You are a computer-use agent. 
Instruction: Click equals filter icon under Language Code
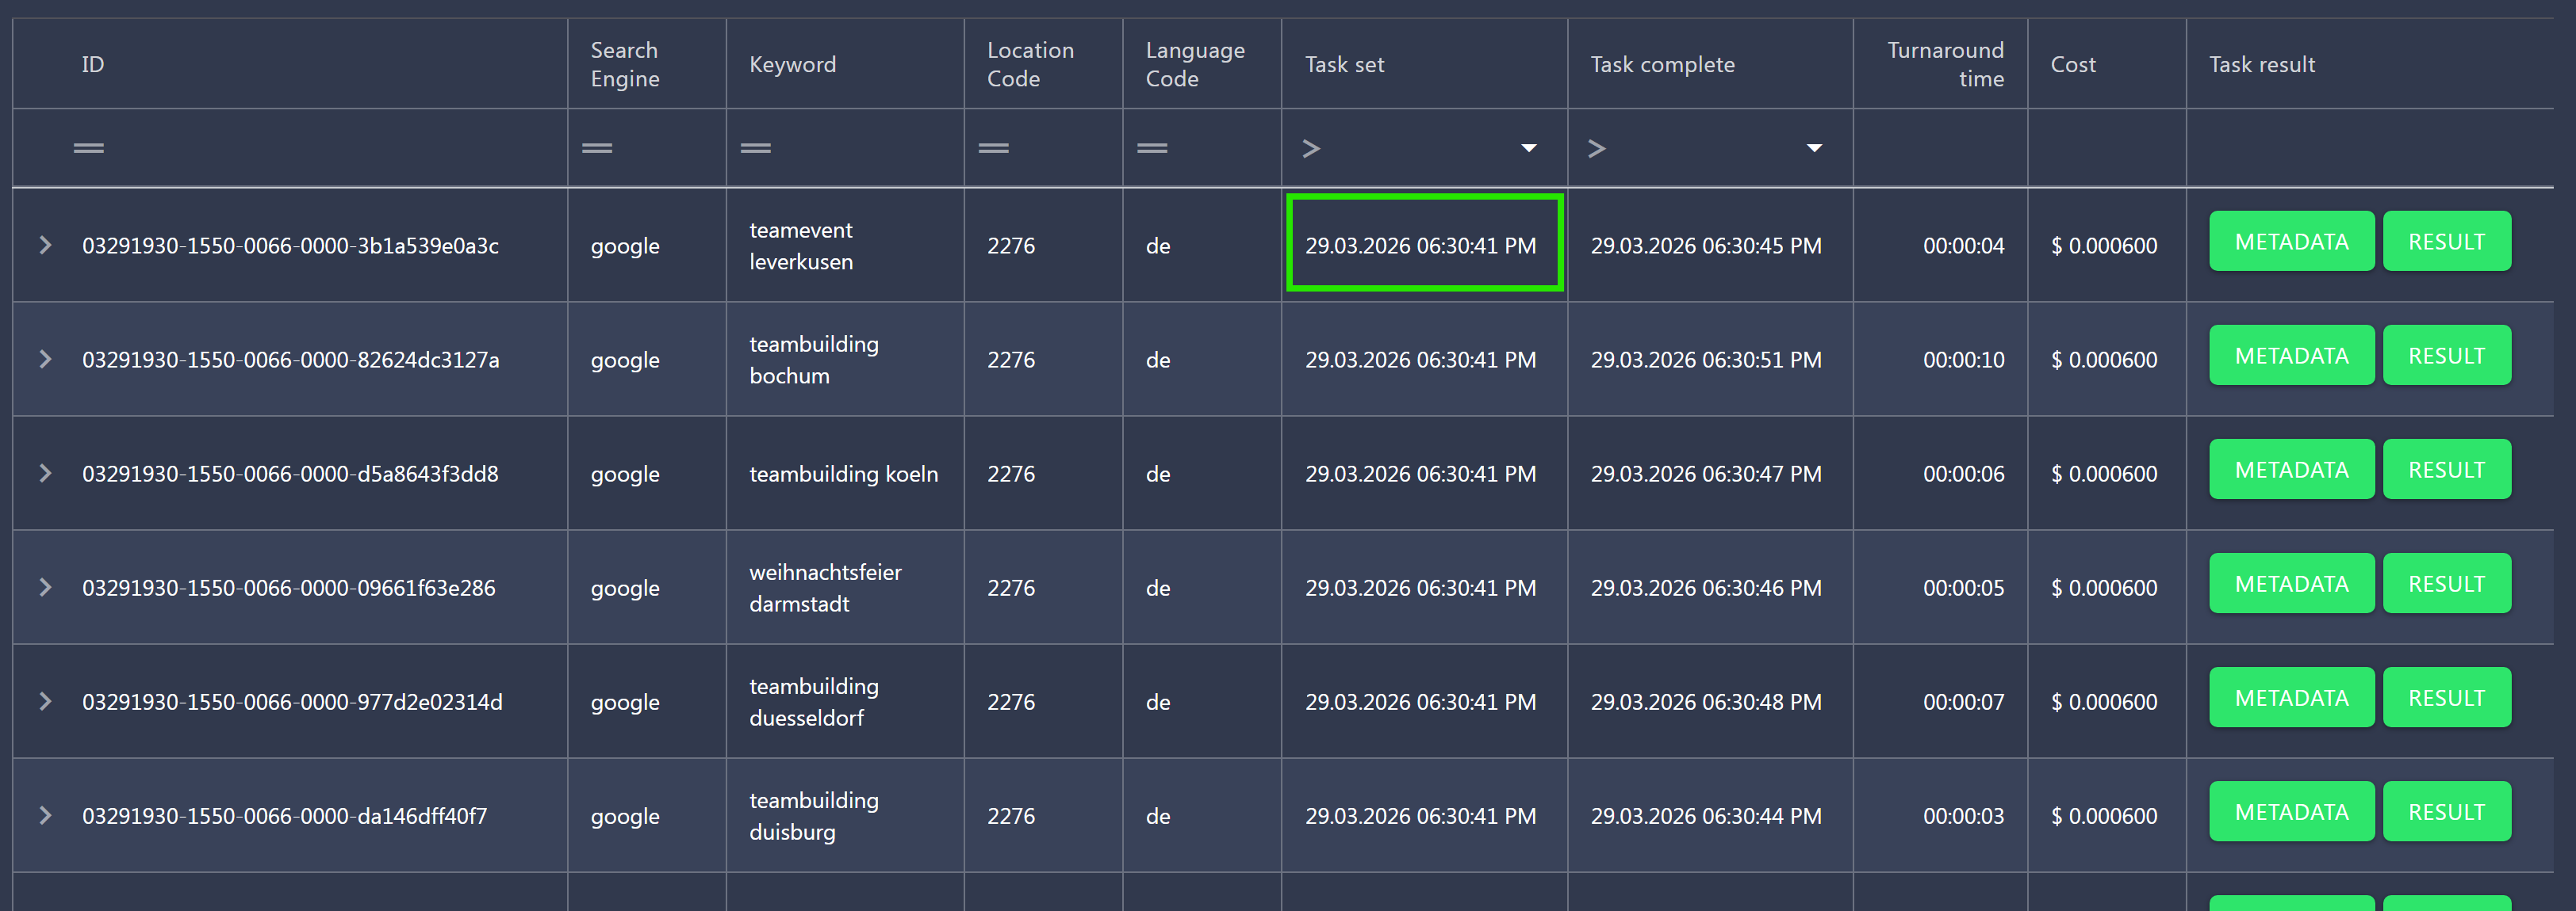pos(1152,148)
